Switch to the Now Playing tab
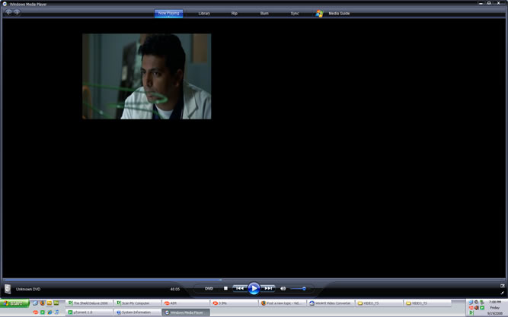This screenshot has width=508, height=317. point(168,13)
